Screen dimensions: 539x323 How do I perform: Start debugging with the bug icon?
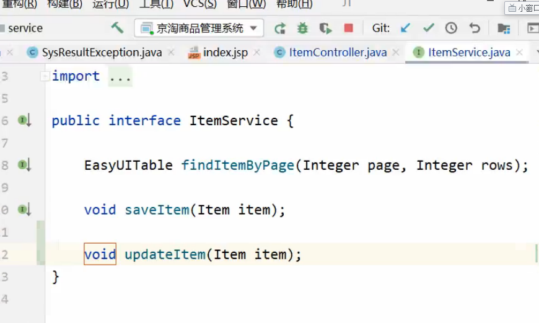(302, 28)
